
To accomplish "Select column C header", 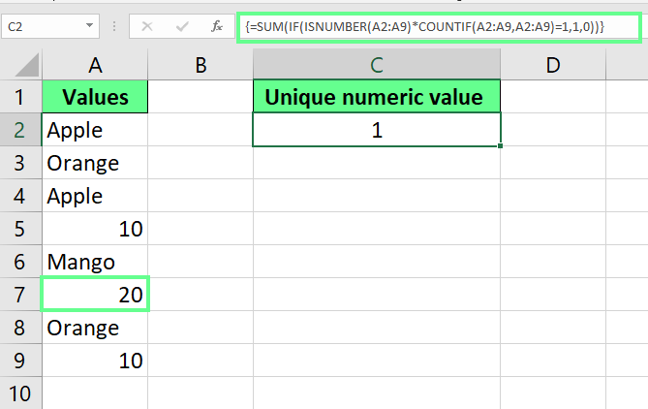I will pos(377,65).
